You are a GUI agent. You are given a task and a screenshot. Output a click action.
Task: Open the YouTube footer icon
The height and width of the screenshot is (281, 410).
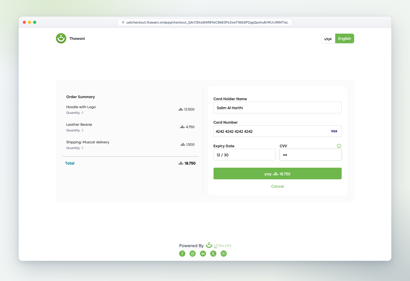coord(224,254)
